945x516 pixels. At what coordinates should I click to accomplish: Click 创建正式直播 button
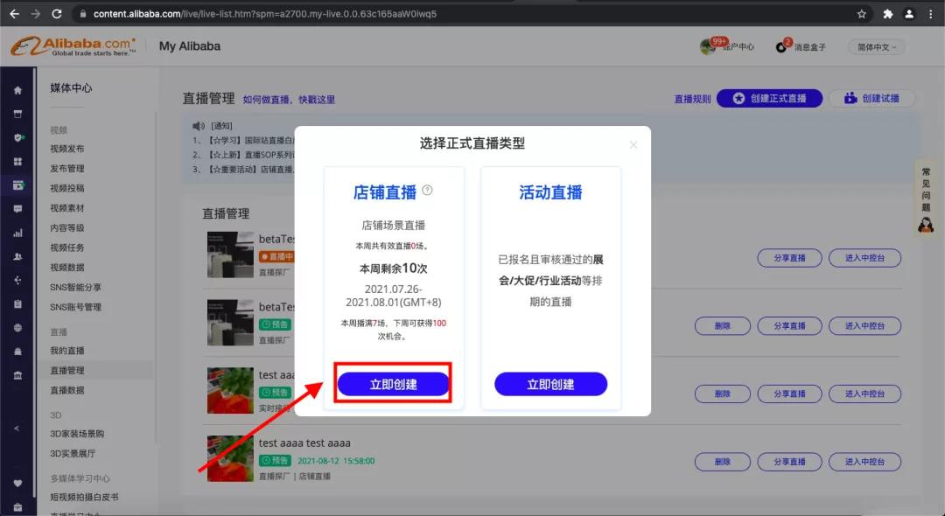coord(768,98)
